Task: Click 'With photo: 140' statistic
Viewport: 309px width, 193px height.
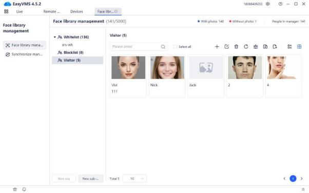Action: pos(210,21)
